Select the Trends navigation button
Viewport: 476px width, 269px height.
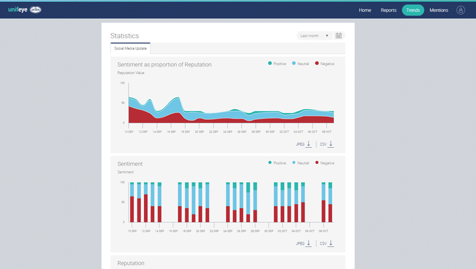(x=413, y=10)
